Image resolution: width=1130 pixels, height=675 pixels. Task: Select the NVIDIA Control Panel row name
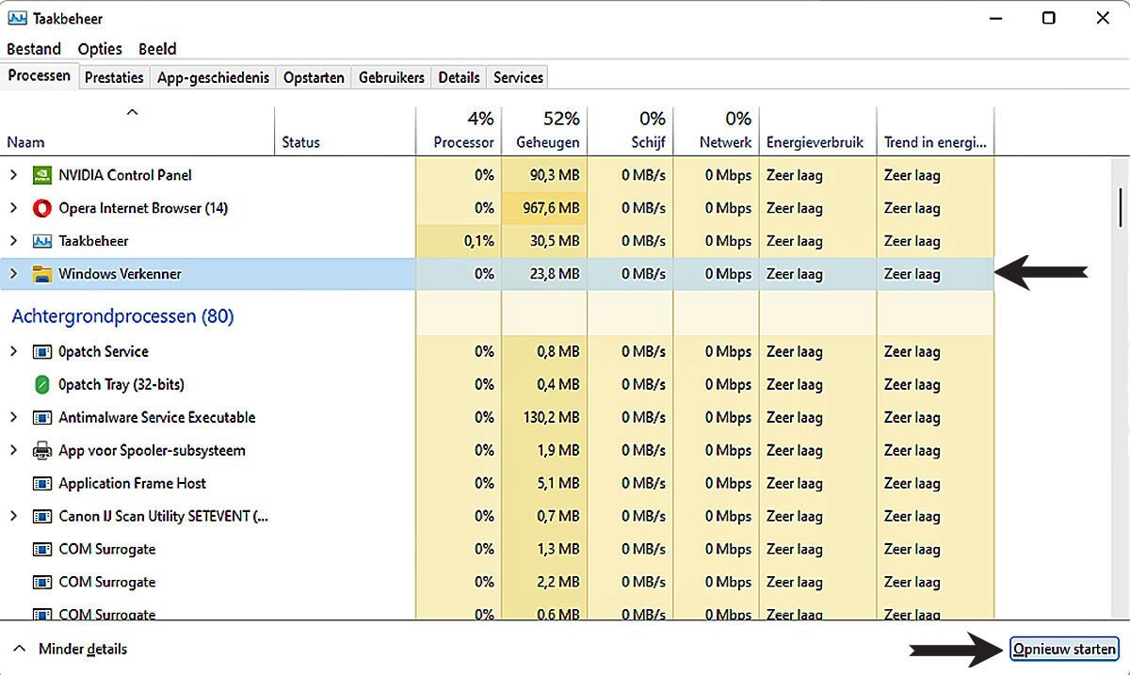coord(125,175)
